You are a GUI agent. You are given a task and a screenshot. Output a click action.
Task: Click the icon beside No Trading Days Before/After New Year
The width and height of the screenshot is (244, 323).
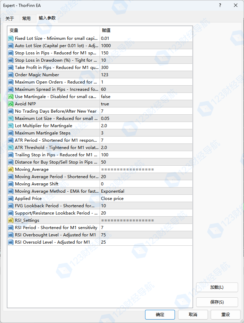tap(11, 111)
